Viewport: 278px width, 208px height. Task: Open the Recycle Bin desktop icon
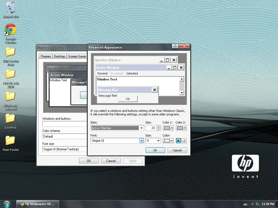pos(11,10)
